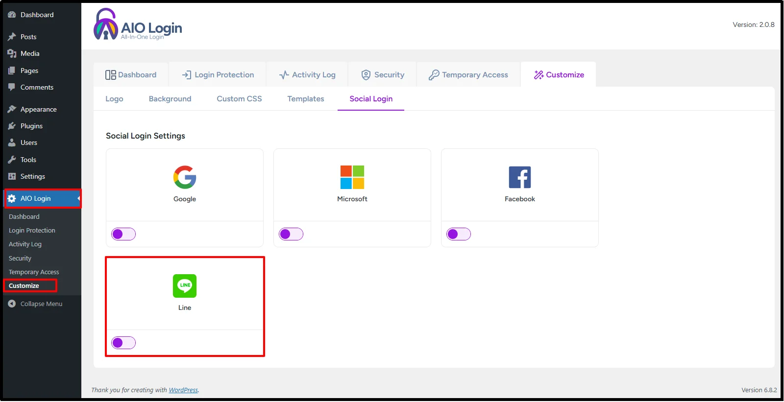Open the Users menu label
Image resolution: width=784 pixels, height=402 pixels.
pos(29,142)
